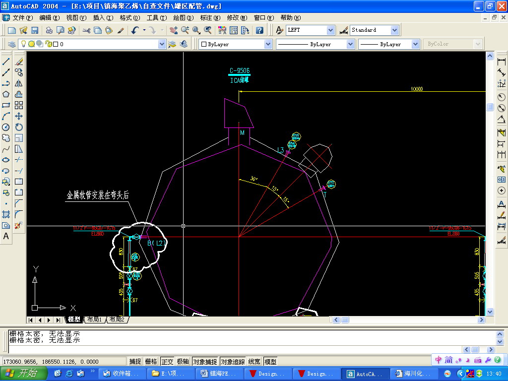This screenshot has width=508, height=381.
Task: Select the Ellipse draw tool
Action: click(x=6, y=160)
